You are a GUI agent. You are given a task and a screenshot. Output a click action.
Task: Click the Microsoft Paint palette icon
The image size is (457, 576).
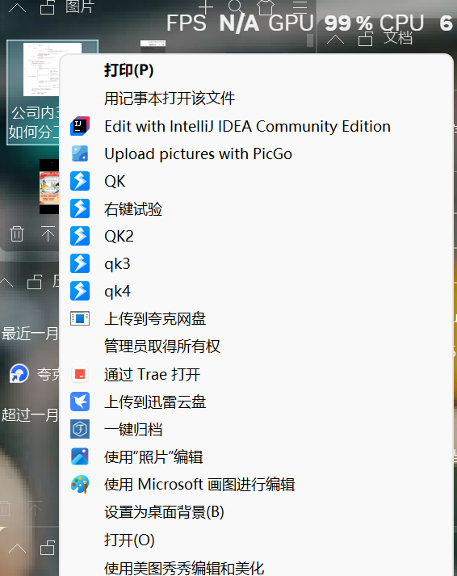point(80,484)
